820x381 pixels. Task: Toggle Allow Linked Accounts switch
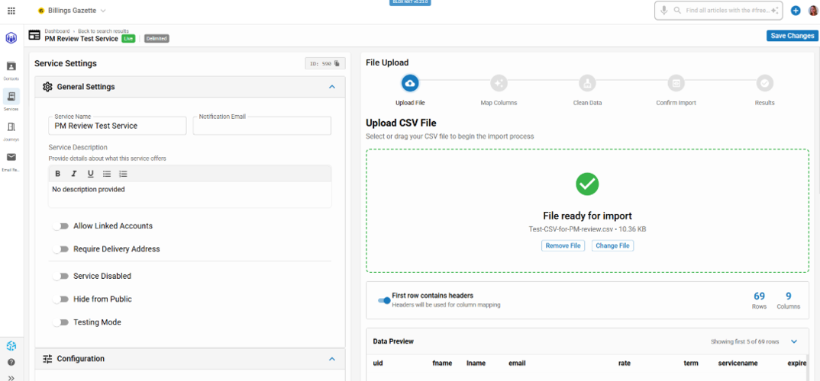(x=61, y=226)
